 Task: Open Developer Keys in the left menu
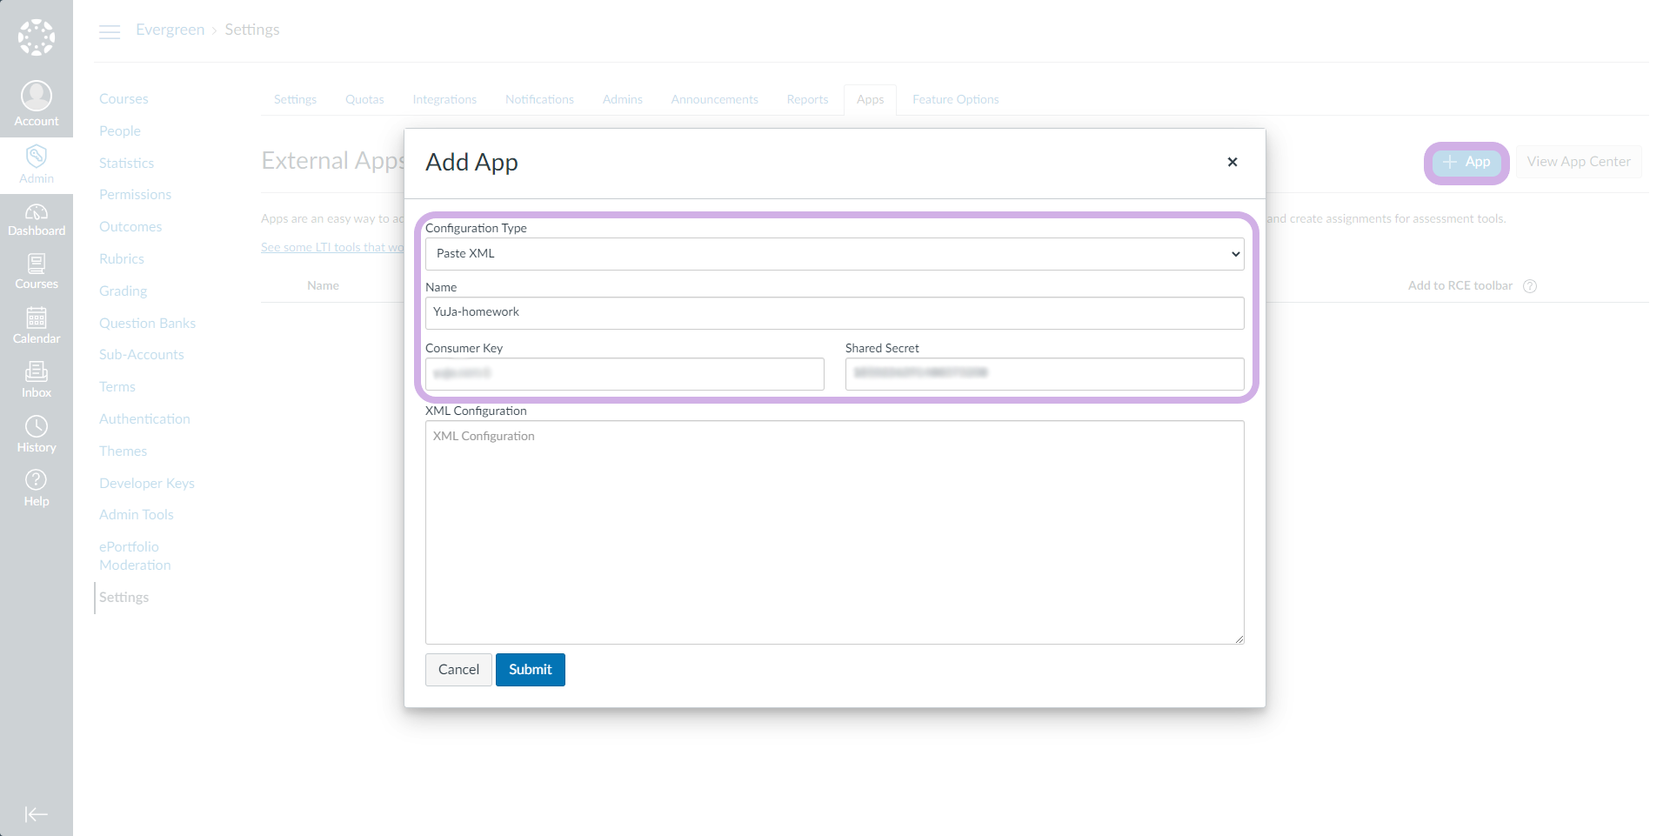pos(147,483)
